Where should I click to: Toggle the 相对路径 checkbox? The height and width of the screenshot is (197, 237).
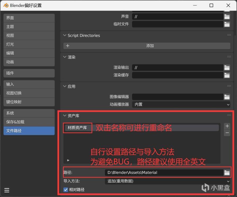[x=66, y=190]
